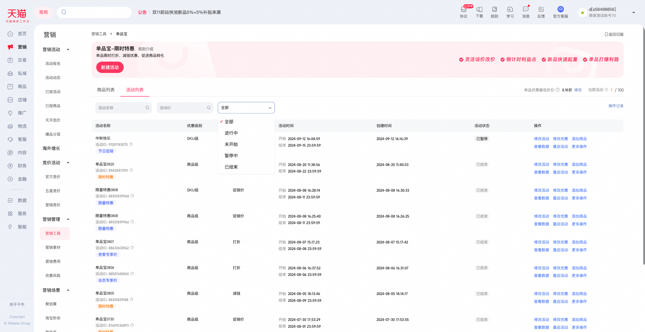Viewport: 645px width, 332px height.
Task: Click 新建活动 button
Action: click(x=110, y=67)
